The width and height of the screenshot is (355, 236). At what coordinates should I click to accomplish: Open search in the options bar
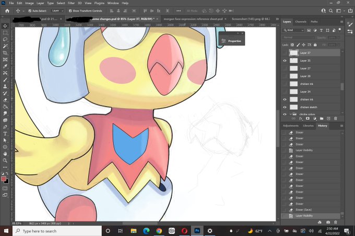coord(331,10)
